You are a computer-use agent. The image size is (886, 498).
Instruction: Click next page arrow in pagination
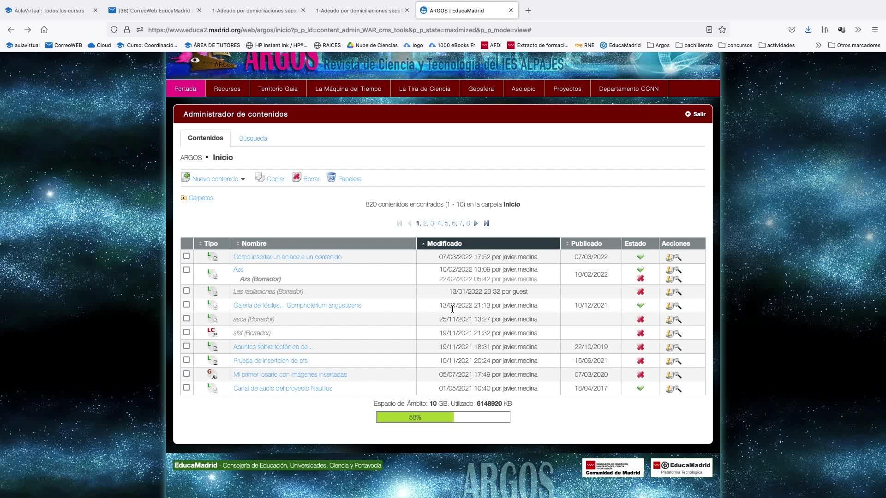click(476, 223)
